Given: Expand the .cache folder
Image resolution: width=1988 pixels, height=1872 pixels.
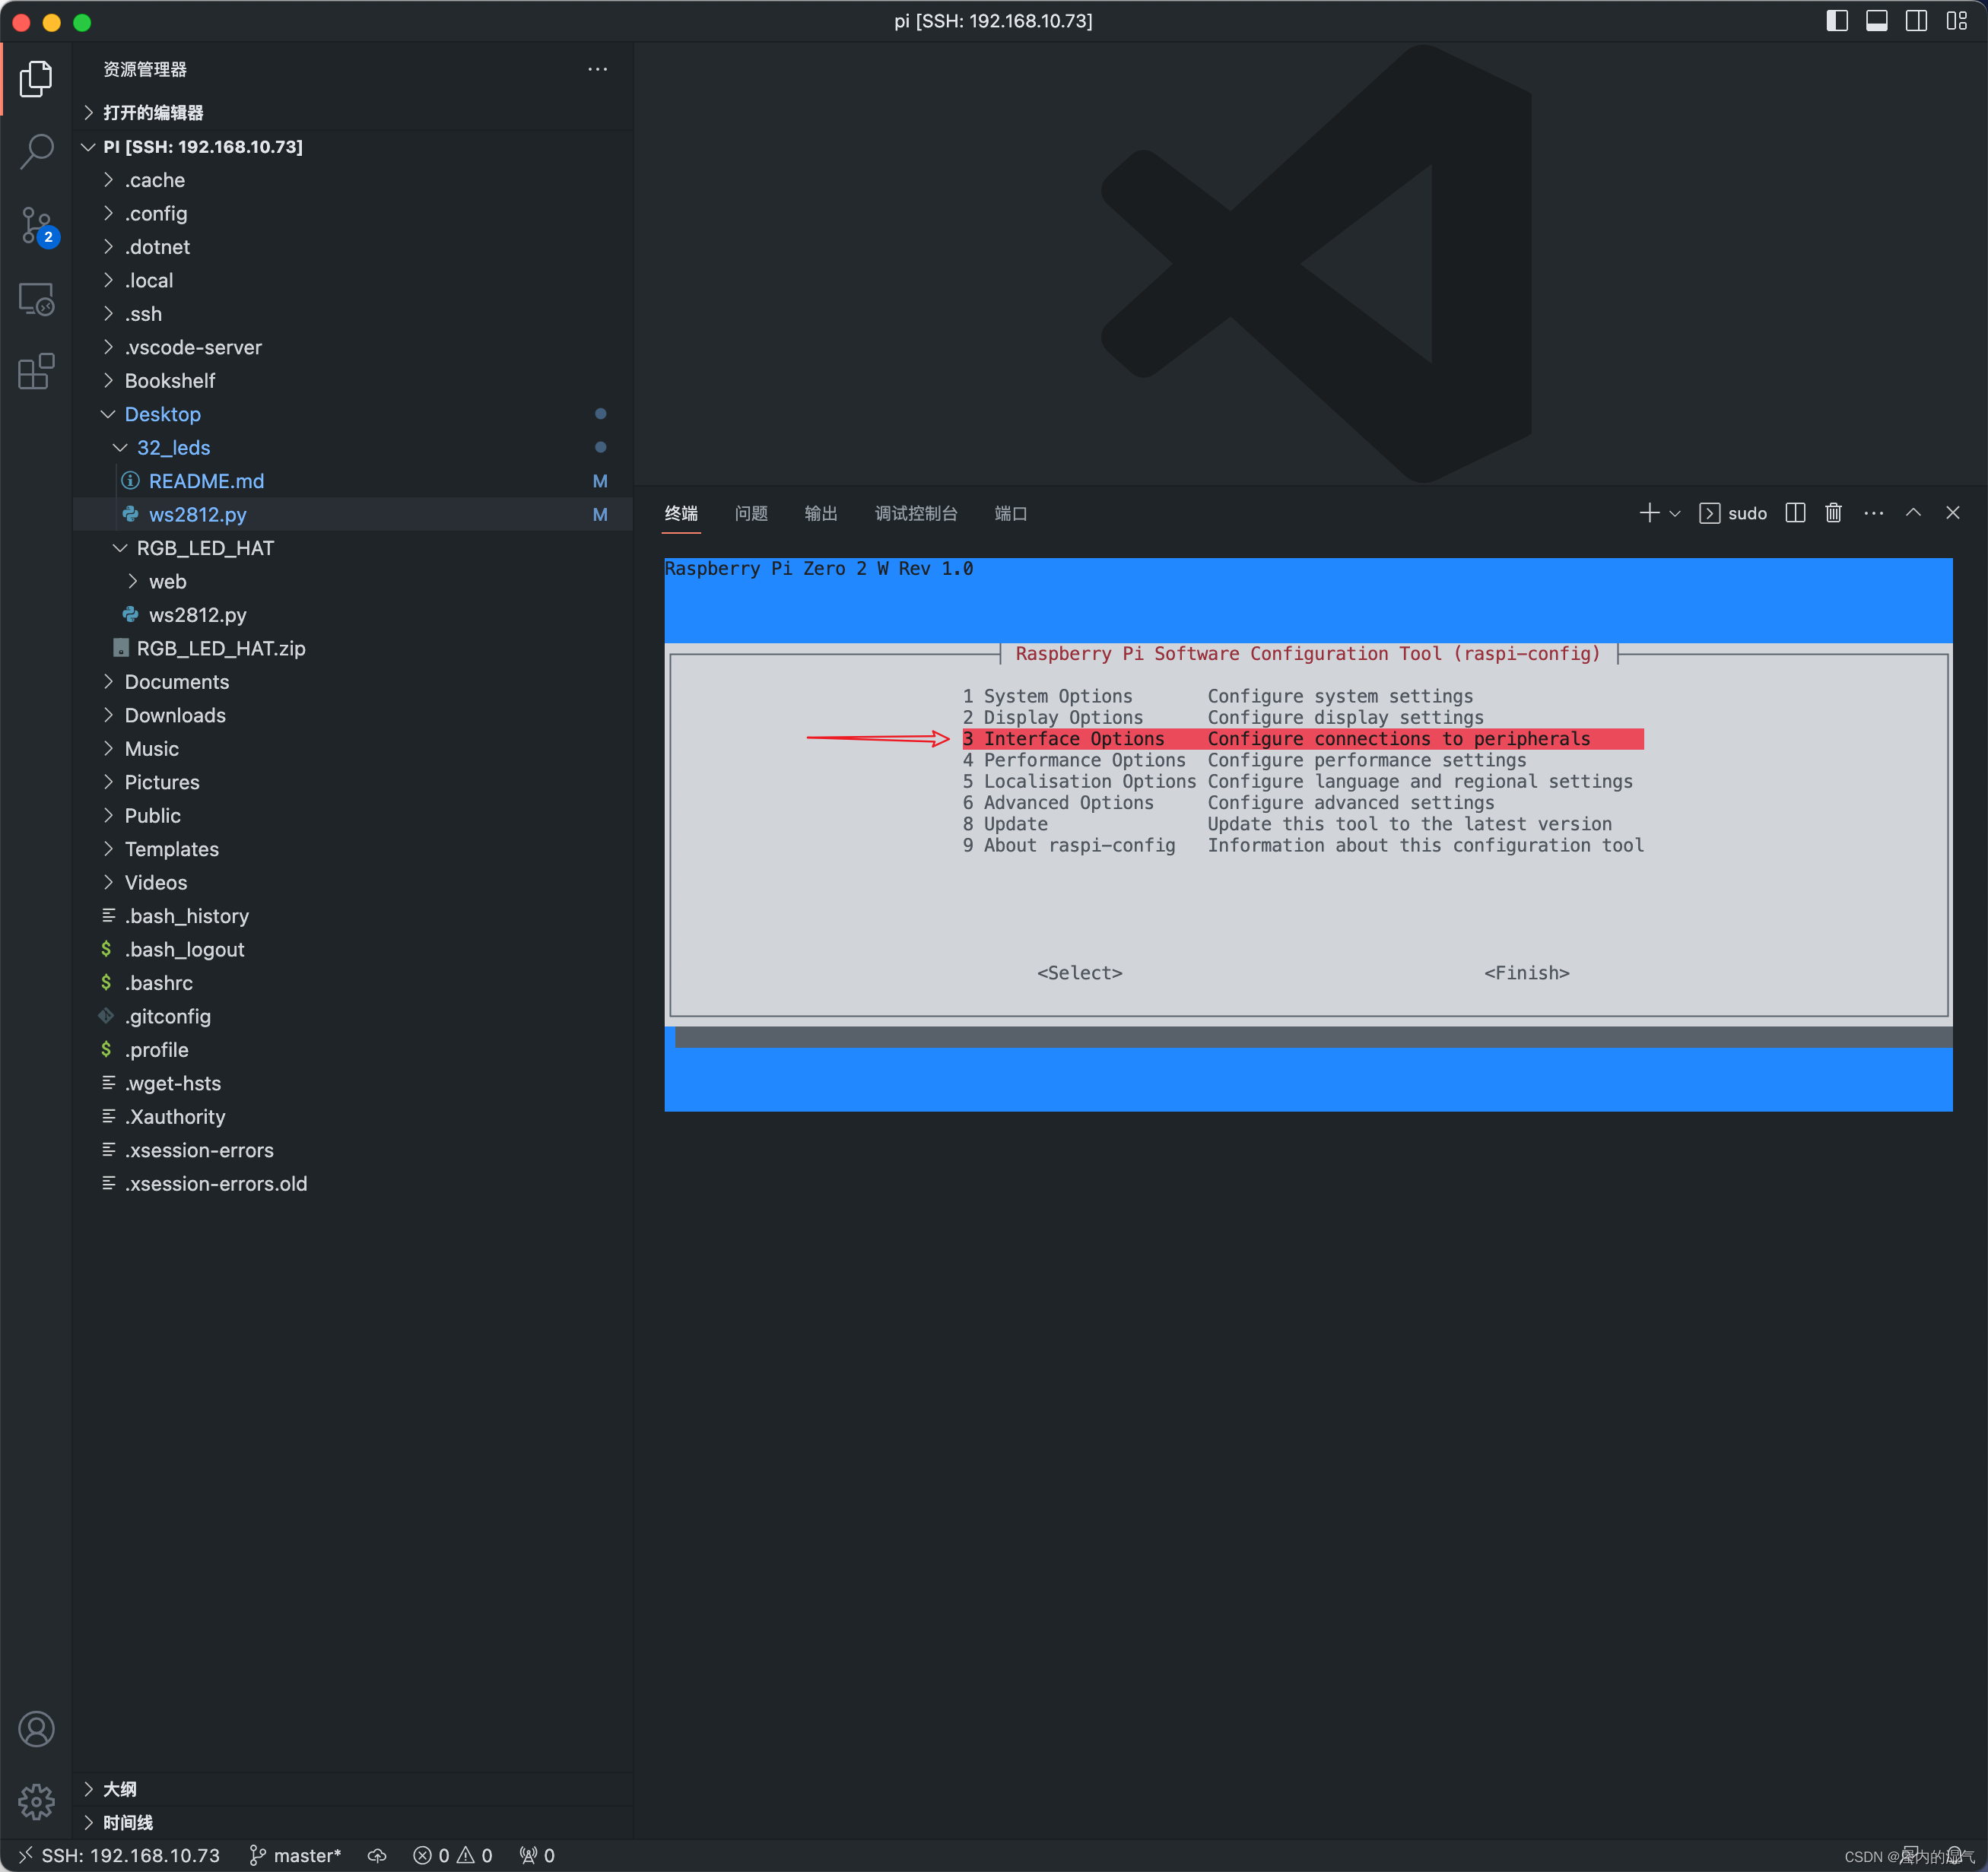Looking at the screenshot, I should pyautogui.click(x=353, y=180).
